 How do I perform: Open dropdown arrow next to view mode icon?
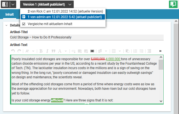coord(13,4)
